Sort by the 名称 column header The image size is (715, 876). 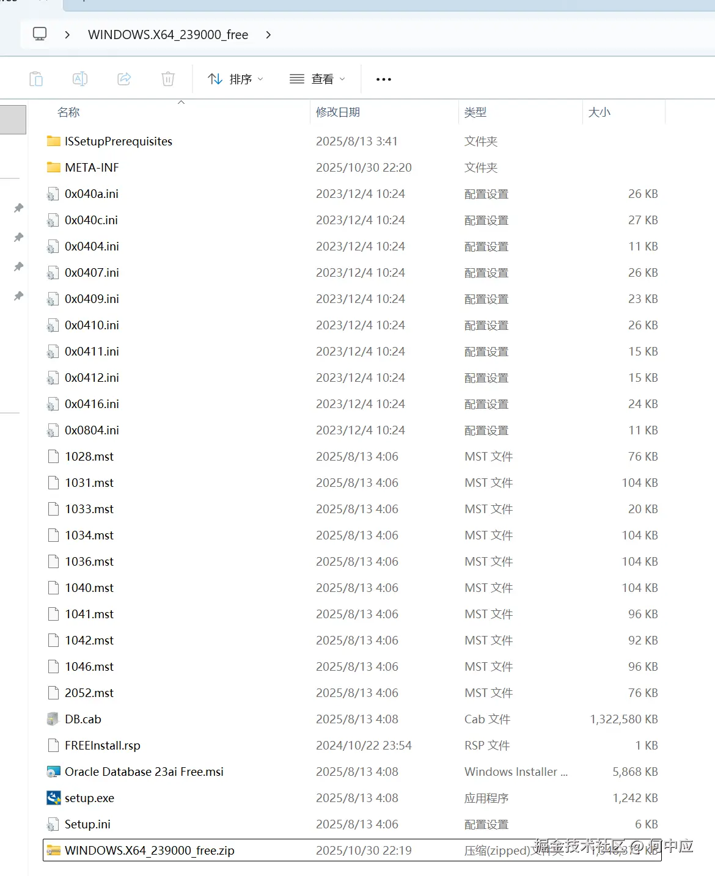(68, 112)
